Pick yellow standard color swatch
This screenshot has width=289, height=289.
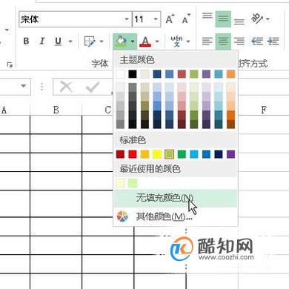[157, 154]
